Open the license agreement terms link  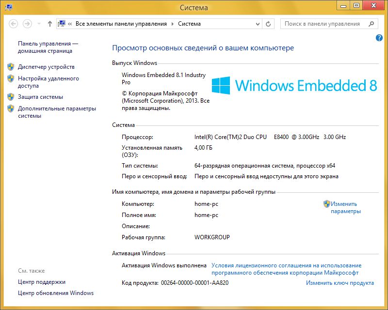[x=286, y=269]
